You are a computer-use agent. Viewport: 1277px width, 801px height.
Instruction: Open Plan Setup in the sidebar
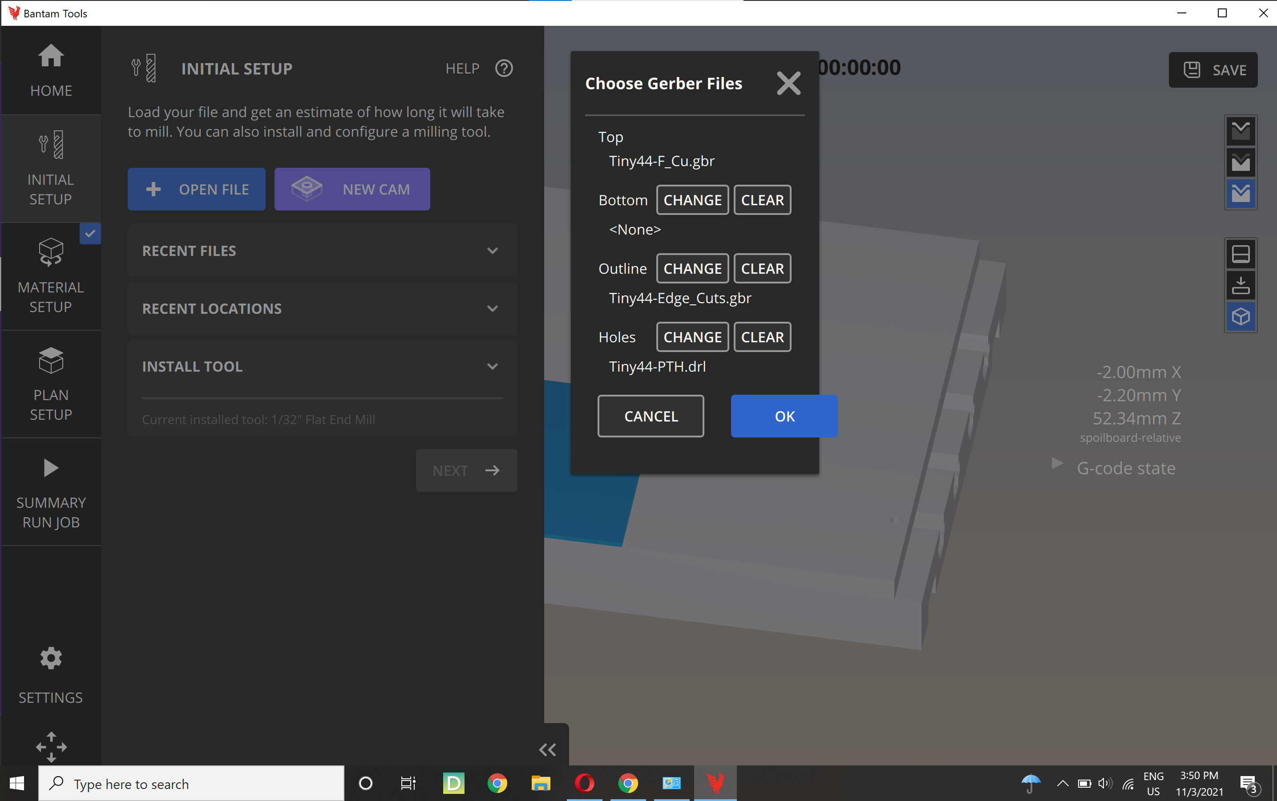(x=51, y=384)
